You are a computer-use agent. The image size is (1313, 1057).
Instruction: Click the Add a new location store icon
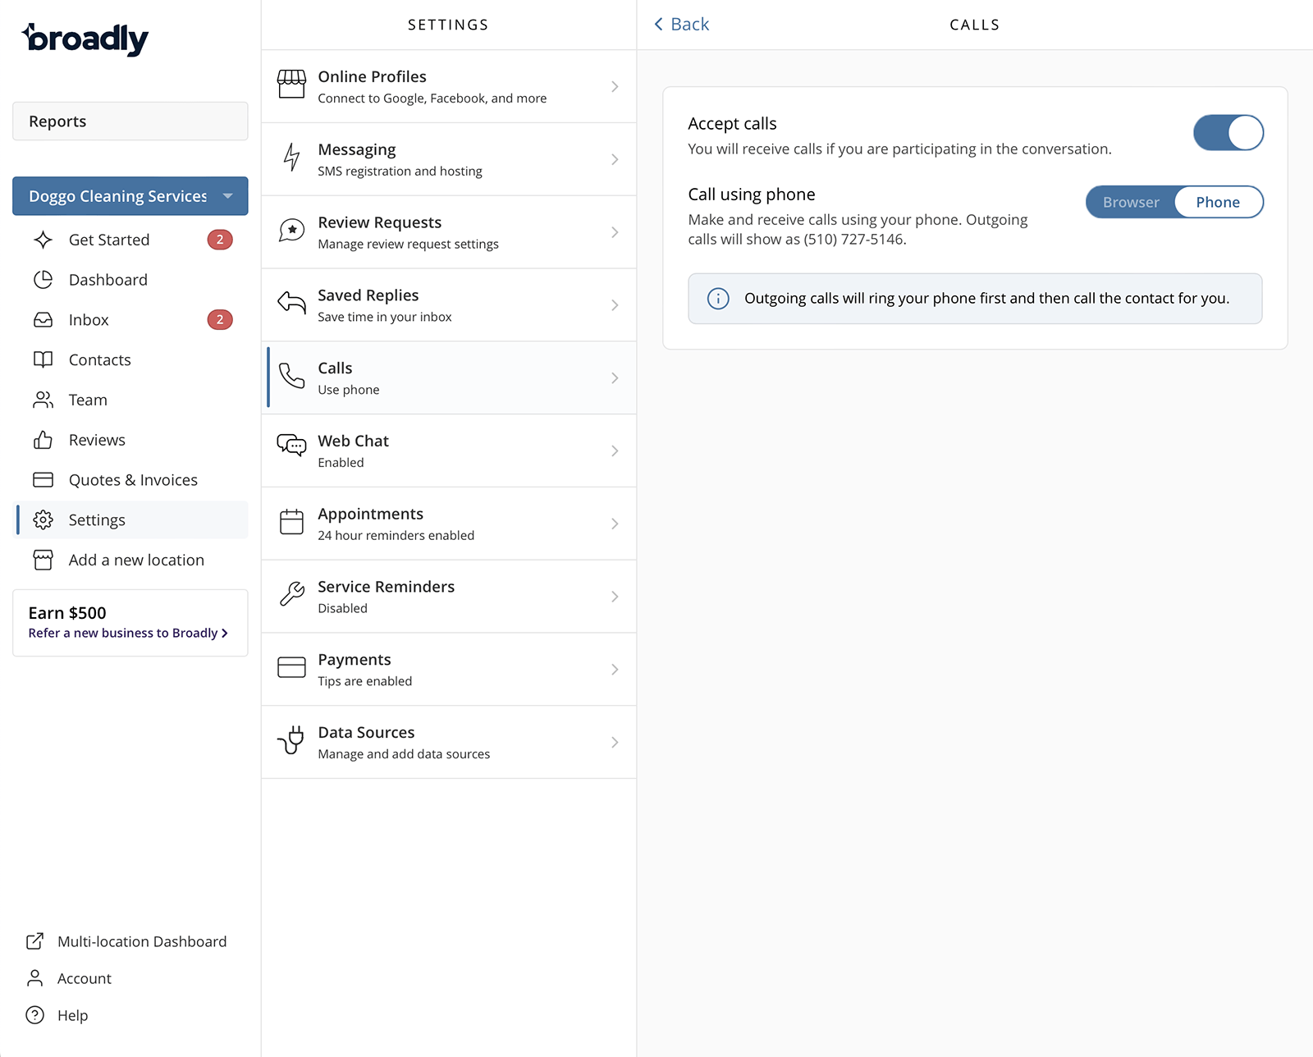coord(43,560)
